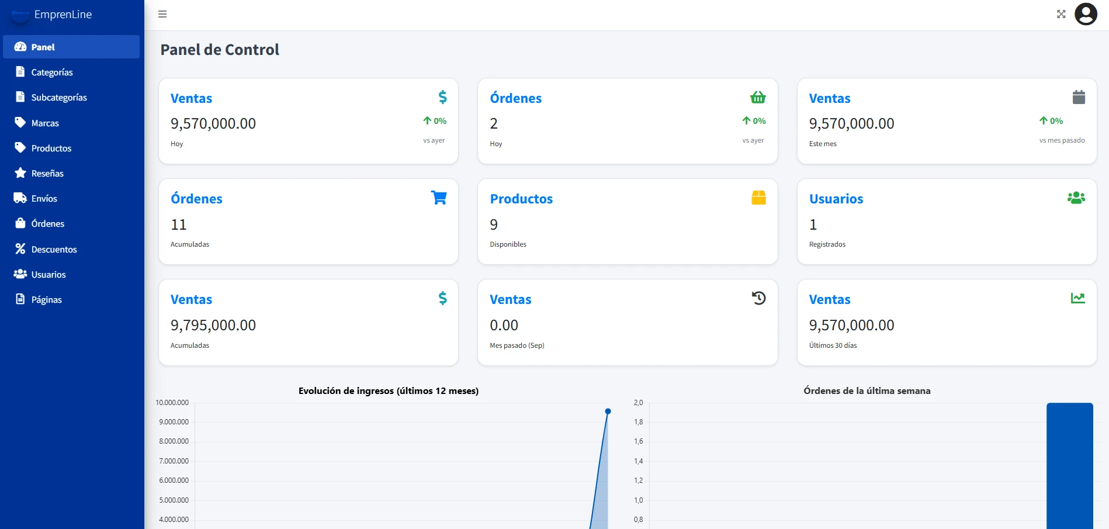Open Marcas in the sidebar
Image resolution: width=1109 pixels, height=529 pixels.
click(71, 123)
